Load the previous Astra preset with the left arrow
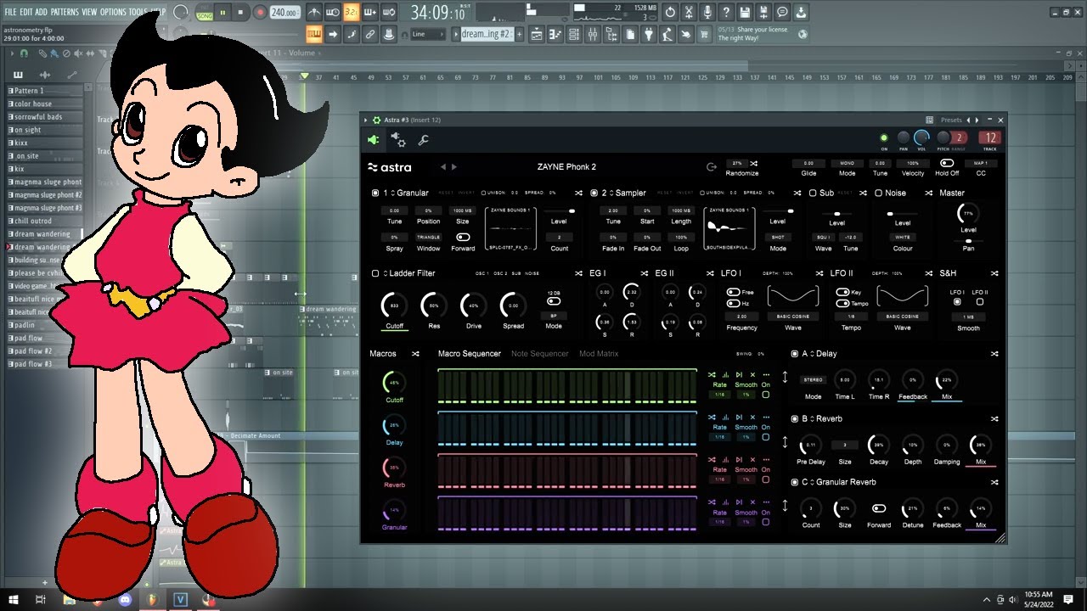The height and width of the screenshot is (611, 1087). (x=443, y=167)
